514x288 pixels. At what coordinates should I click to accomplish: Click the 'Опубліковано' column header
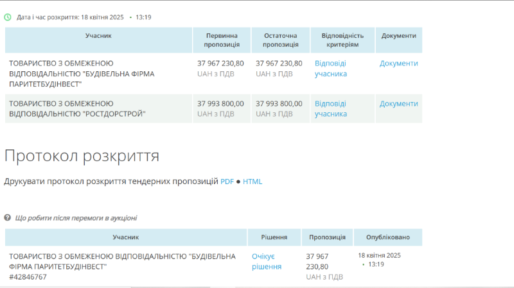(x=389, y=237)
